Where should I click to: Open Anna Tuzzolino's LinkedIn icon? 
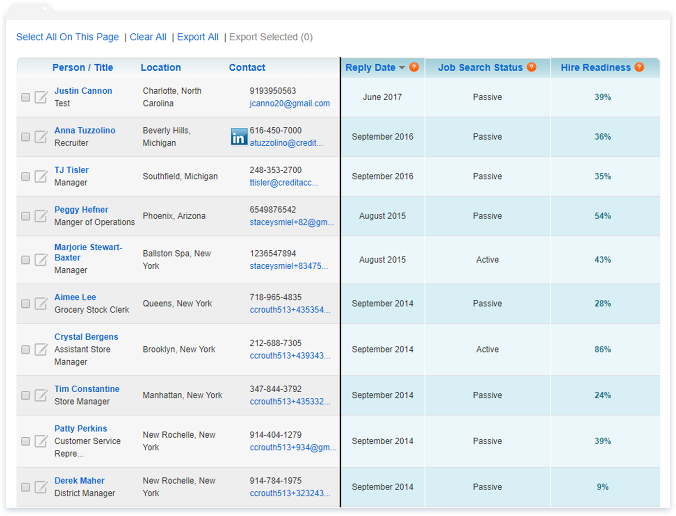point(239,137)
